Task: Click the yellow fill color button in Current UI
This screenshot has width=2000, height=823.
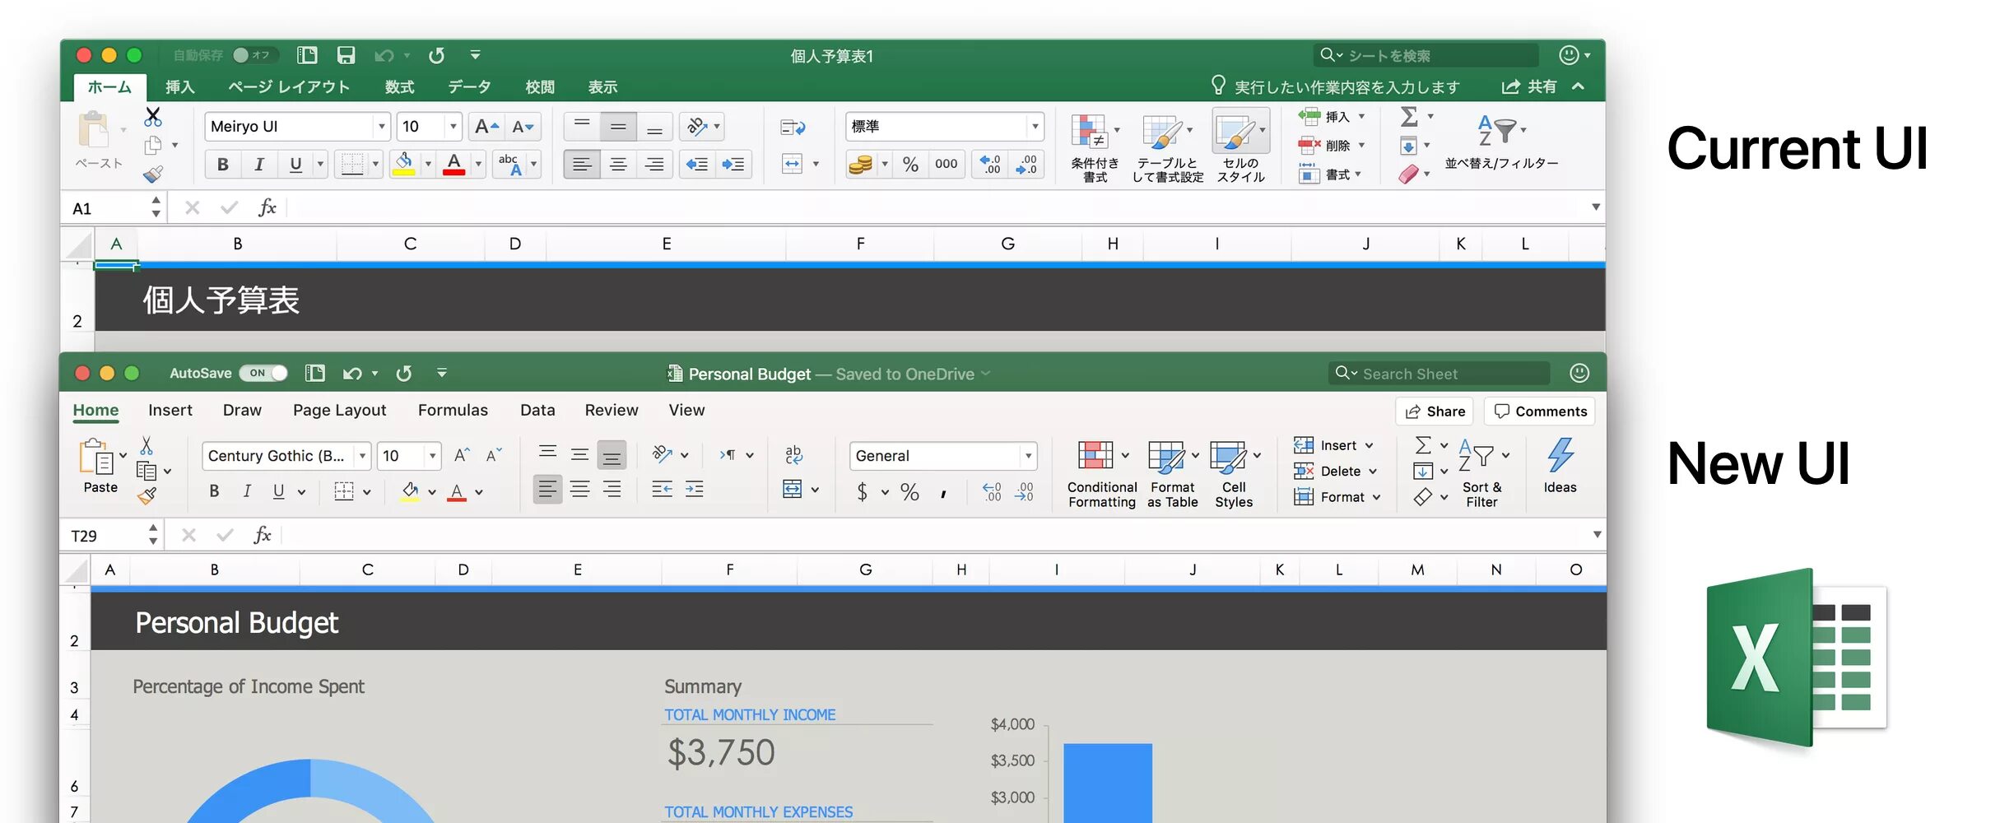Action: (403, 165)
